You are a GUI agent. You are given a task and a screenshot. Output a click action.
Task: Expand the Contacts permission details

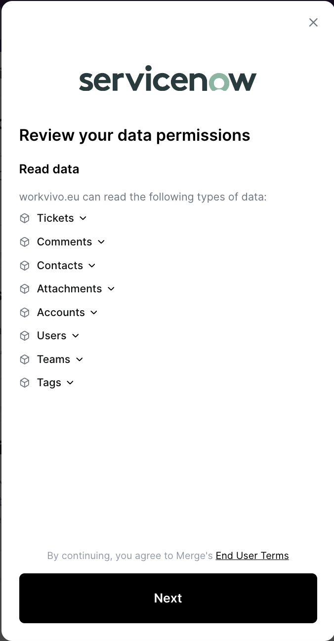click(91, 265)
